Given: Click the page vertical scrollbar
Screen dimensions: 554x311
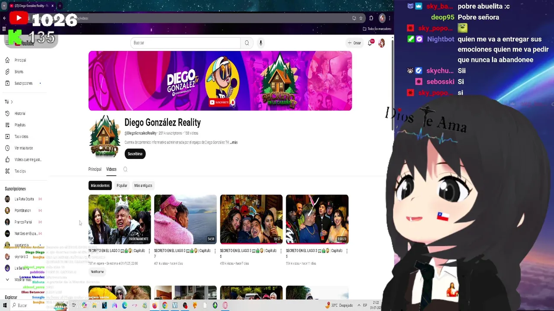Looking at the screenshot, I should tap(392, 84).
